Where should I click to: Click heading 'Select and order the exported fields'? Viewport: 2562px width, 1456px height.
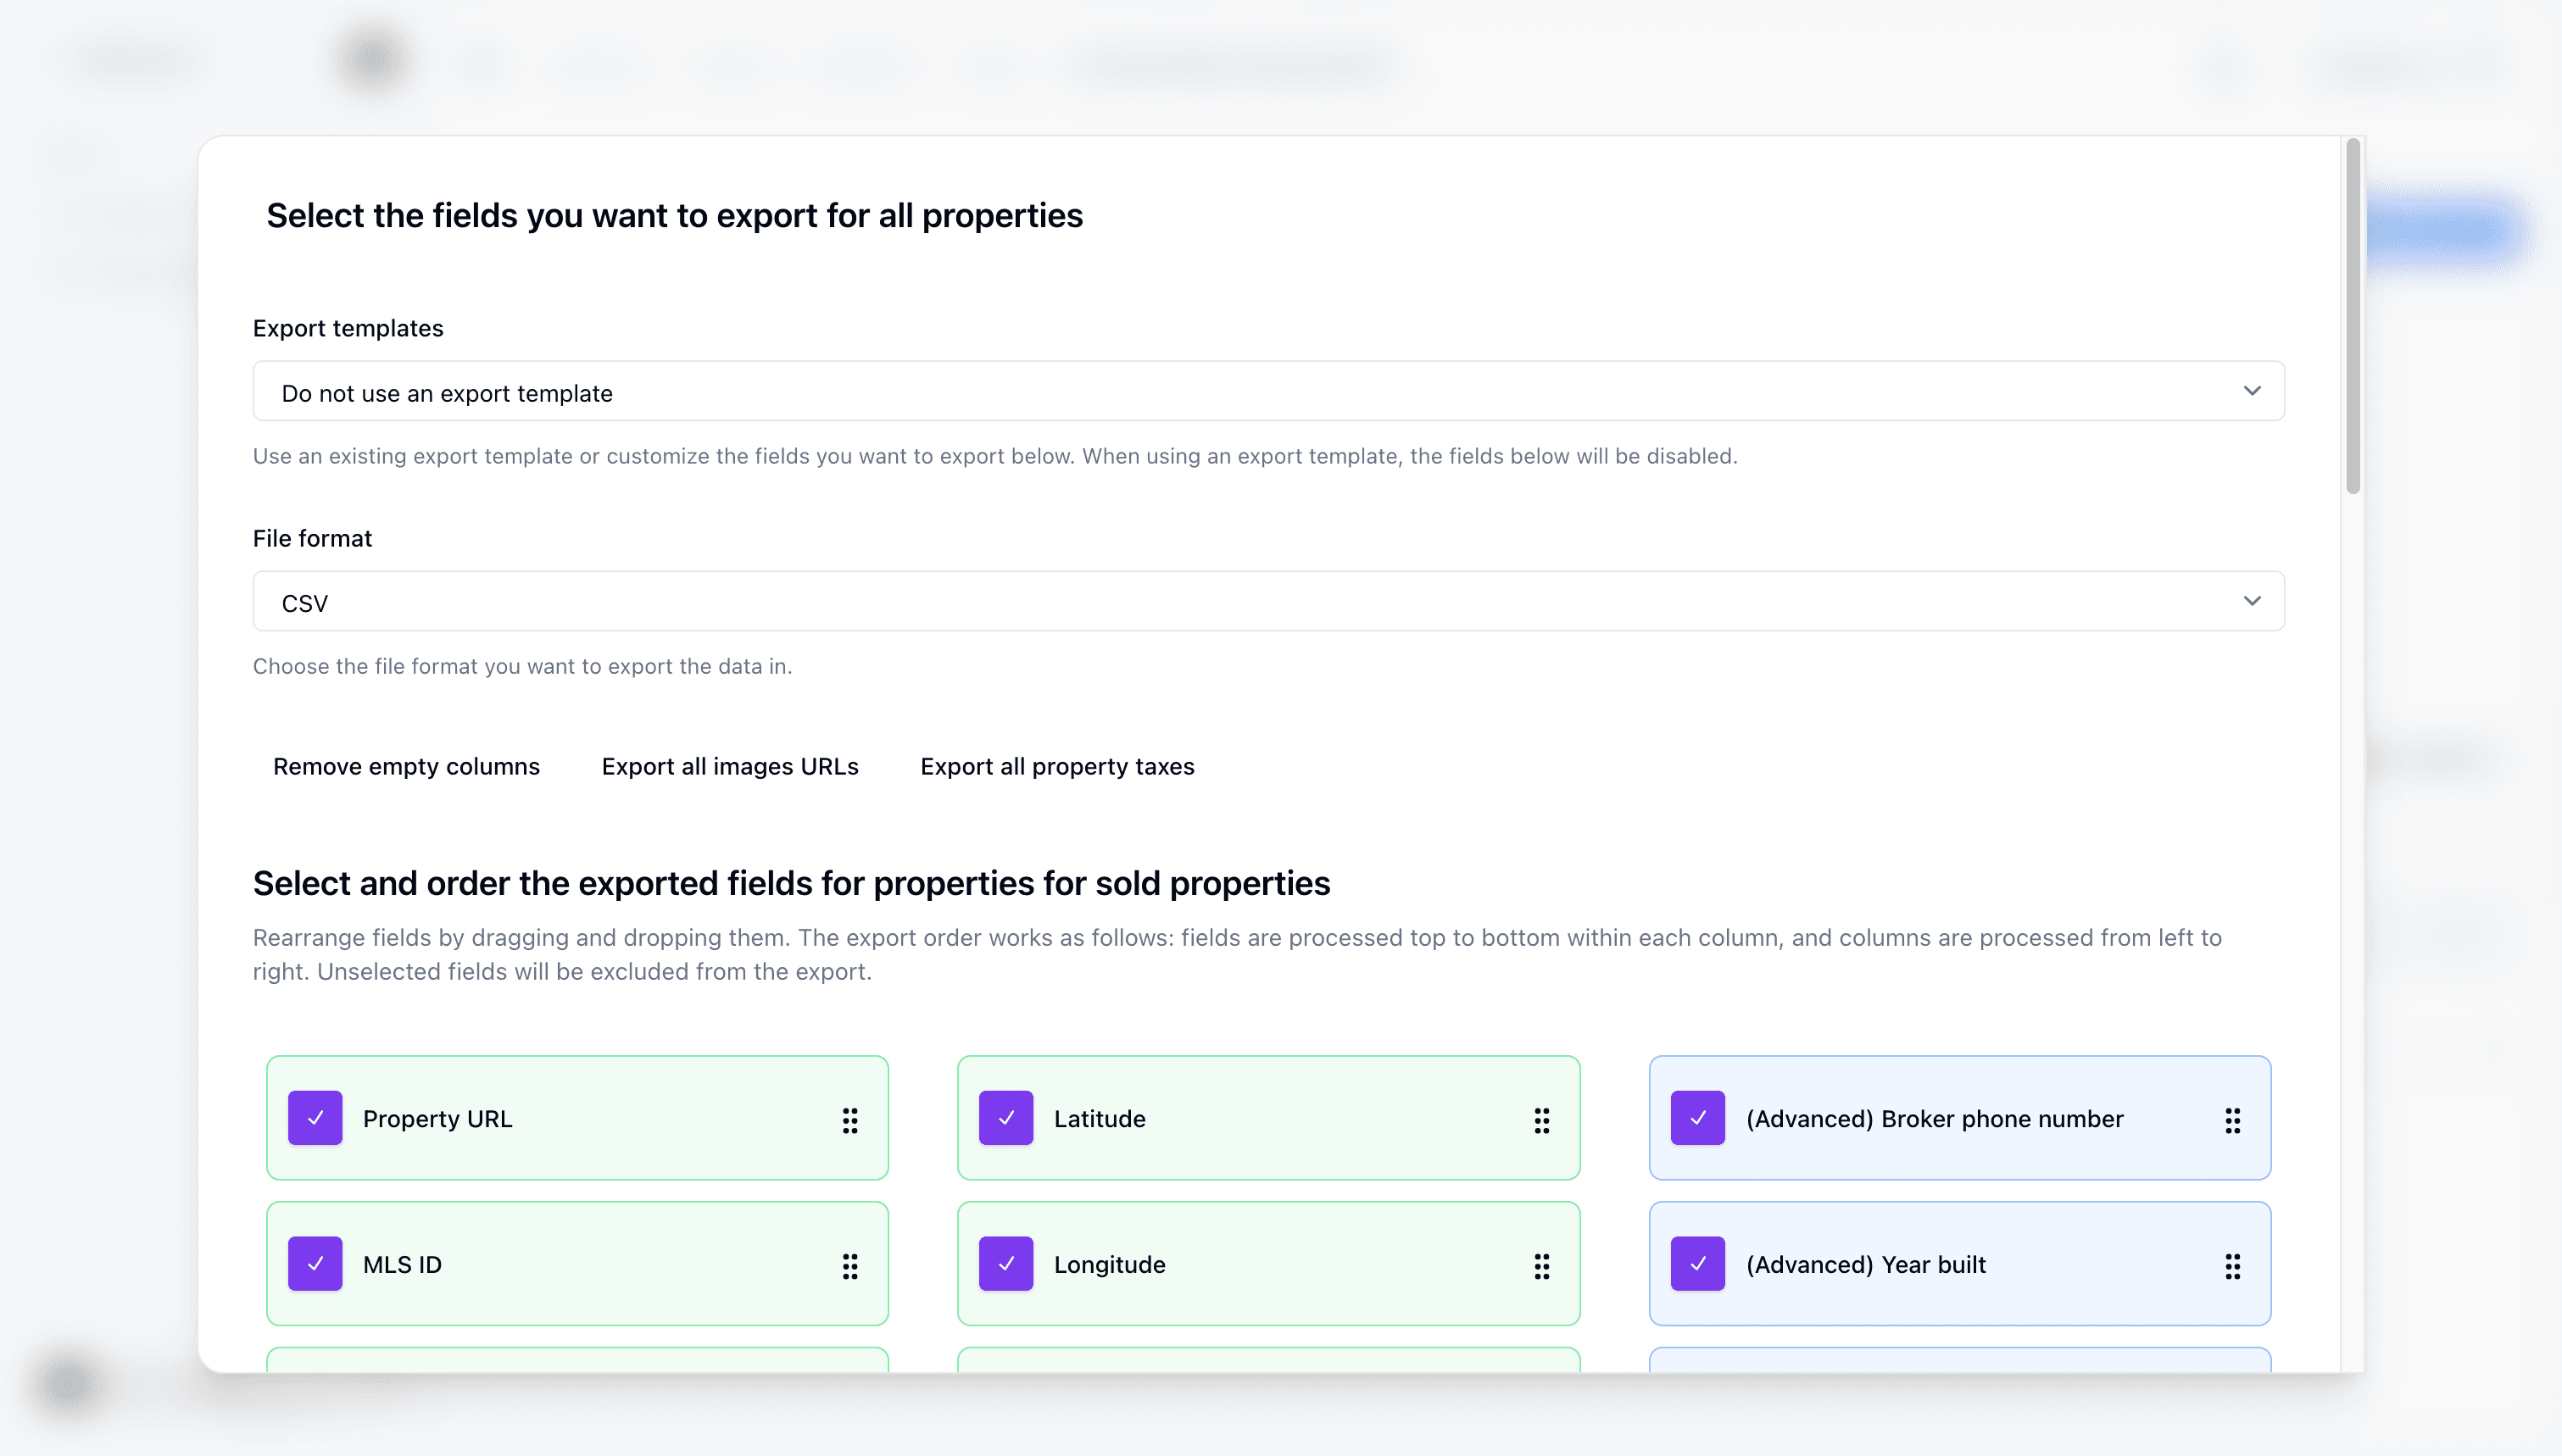point(791,883)
